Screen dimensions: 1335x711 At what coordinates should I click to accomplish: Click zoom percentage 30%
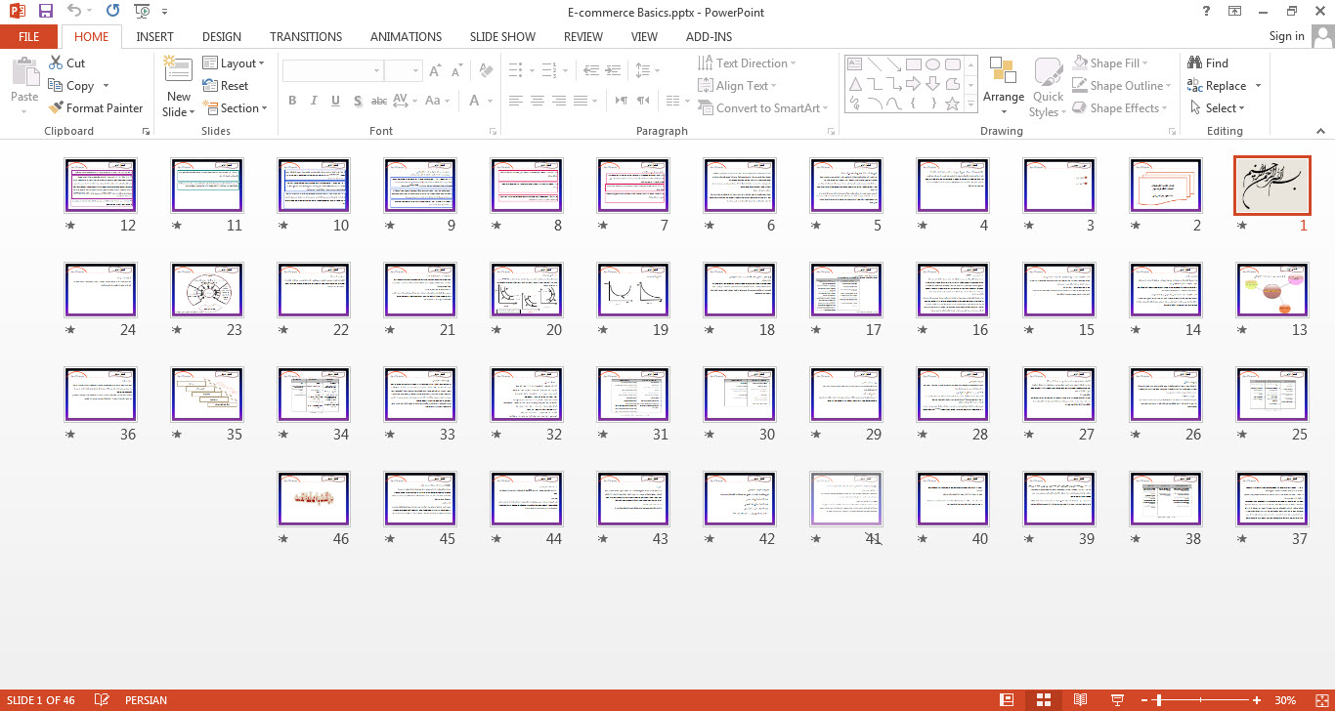coord(1285,700)
